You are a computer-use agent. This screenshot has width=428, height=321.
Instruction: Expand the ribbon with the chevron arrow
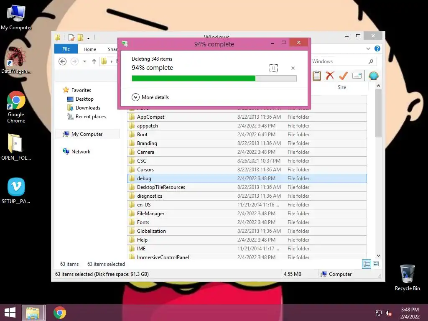[x=368, y=48]
